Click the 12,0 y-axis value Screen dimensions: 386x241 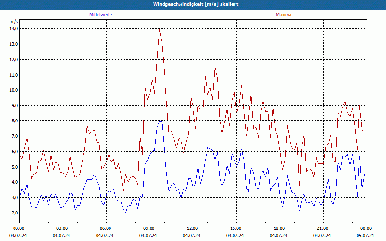[x=14, y=59]
